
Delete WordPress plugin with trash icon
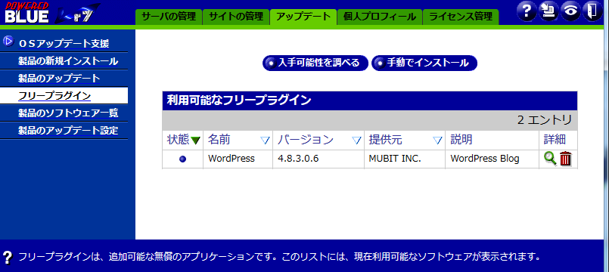(x=566, y=159)
